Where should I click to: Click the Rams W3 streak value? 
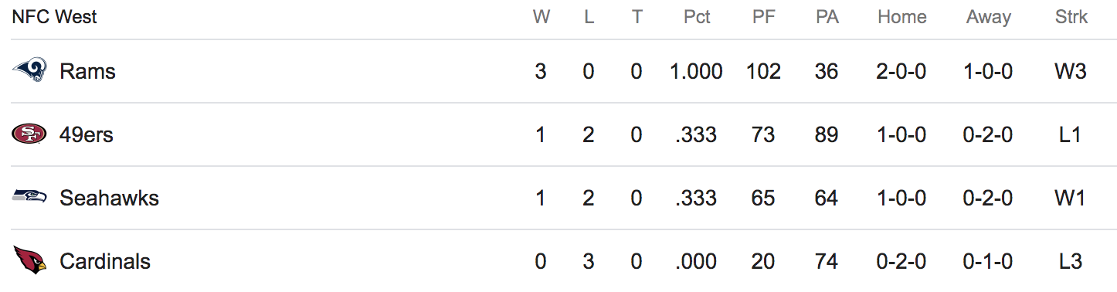click(x=1071, y=72)
